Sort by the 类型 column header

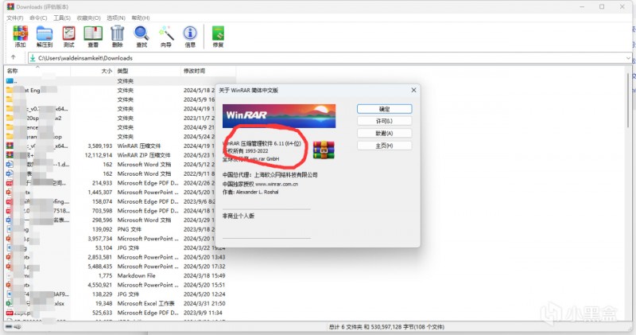147,71
